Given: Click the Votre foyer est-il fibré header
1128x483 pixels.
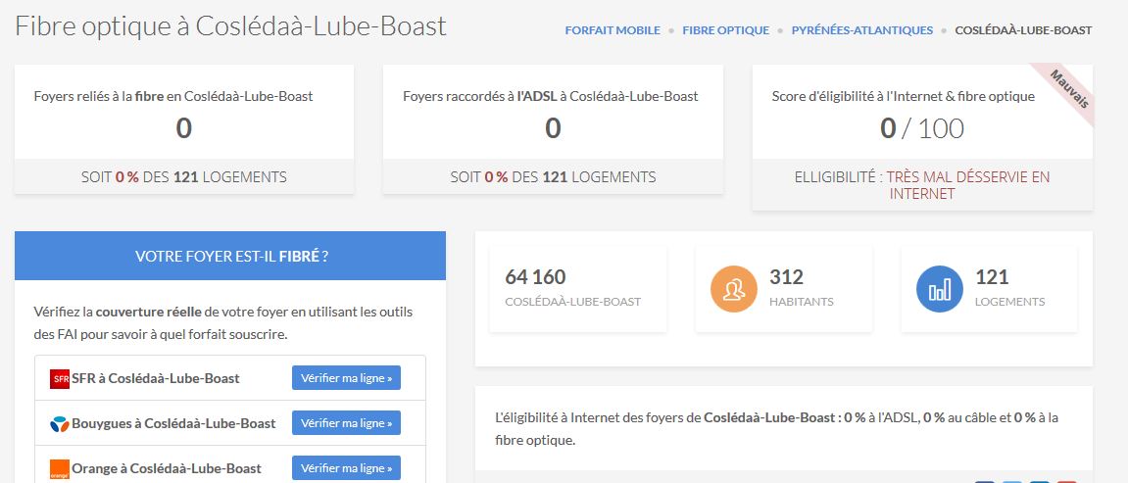Looking at the screenshot, I should pos(230,256).
